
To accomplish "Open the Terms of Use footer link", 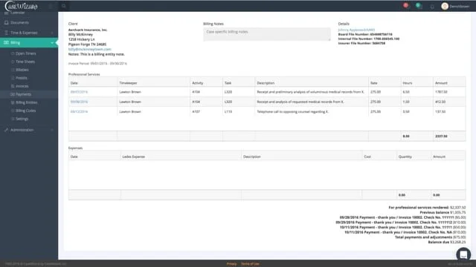I will pyautogui.click(x=250, y=264).
